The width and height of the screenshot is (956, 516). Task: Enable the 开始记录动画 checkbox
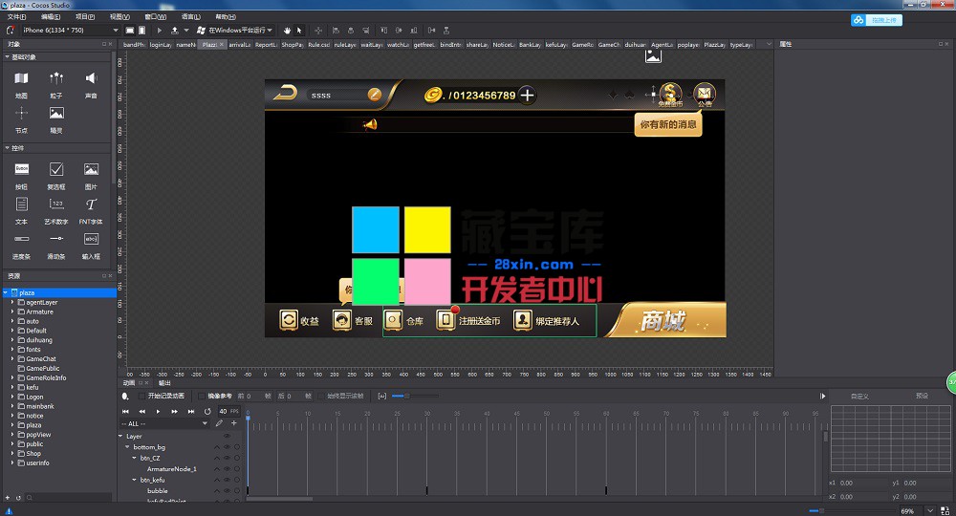[142, 396]
